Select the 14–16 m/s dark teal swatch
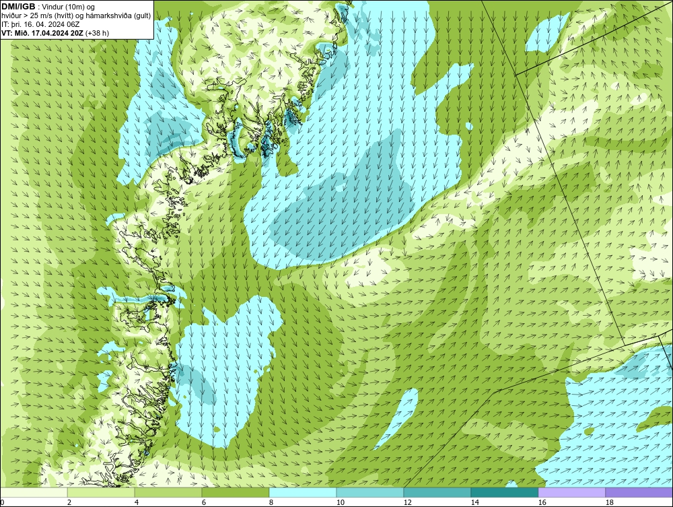 505,492
